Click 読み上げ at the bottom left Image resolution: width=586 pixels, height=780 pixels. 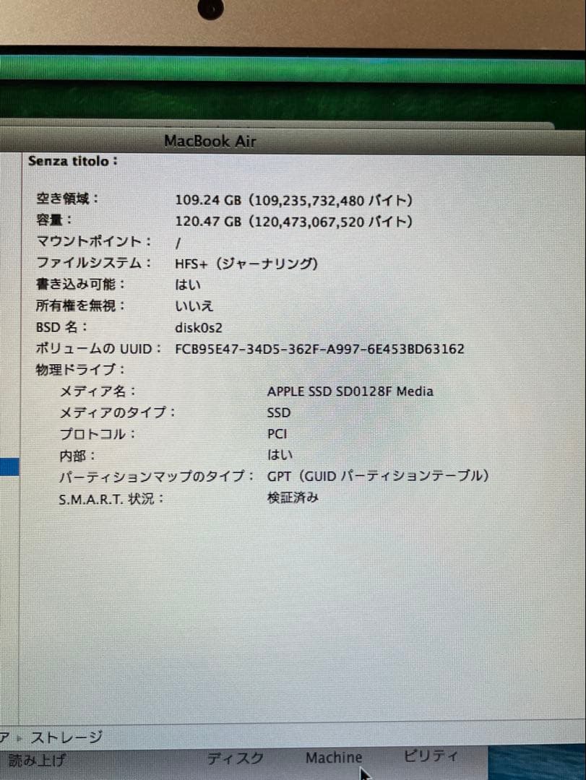[33, 761]
